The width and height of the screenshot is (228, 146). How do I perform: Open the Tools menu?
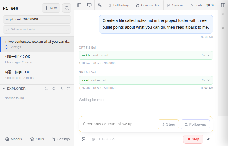[196, 5]
